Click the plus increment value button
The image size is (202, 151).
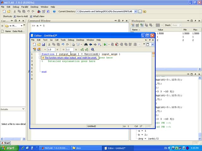57,49
